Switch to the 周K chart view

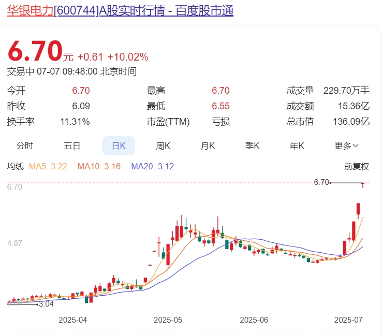tap(163, 146)
